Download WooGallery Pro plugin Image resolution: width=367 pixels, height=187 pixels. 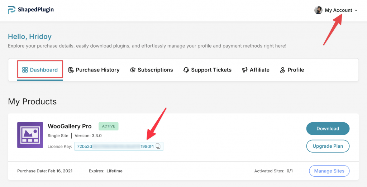click(328, 129)
